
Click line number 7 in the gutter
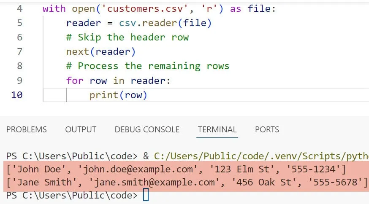click(20, 51)
